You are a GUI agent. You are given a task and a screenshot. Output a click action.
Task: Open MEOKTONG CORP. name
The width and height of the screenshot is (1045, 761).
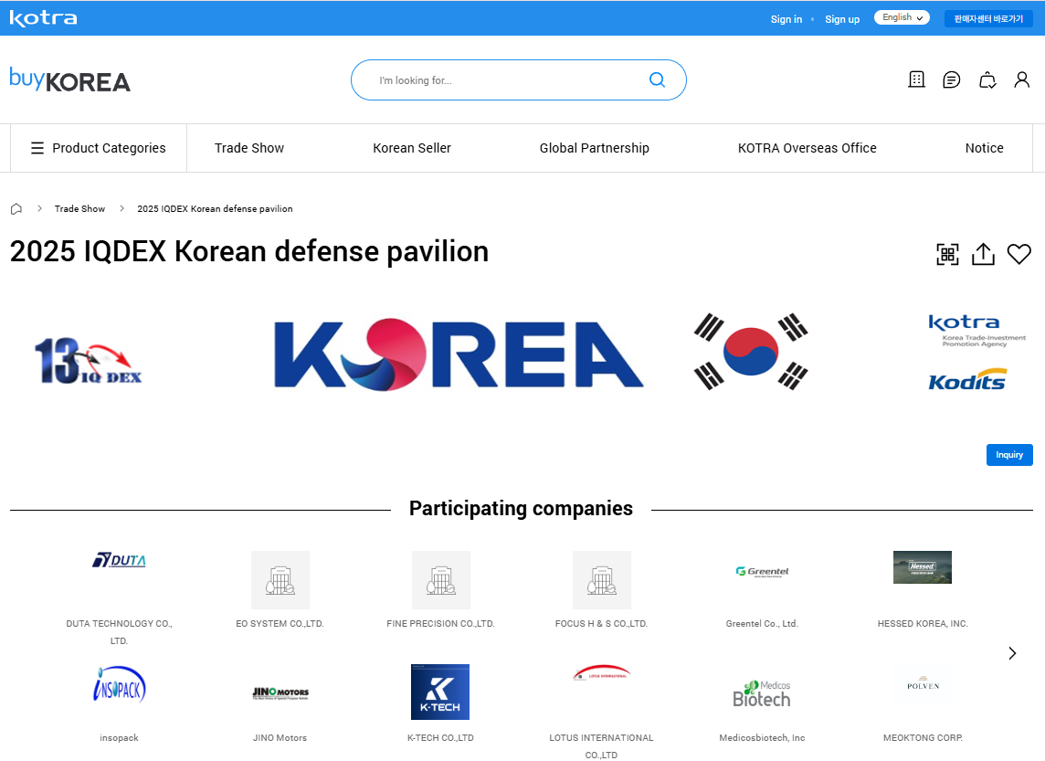(923, 737)
